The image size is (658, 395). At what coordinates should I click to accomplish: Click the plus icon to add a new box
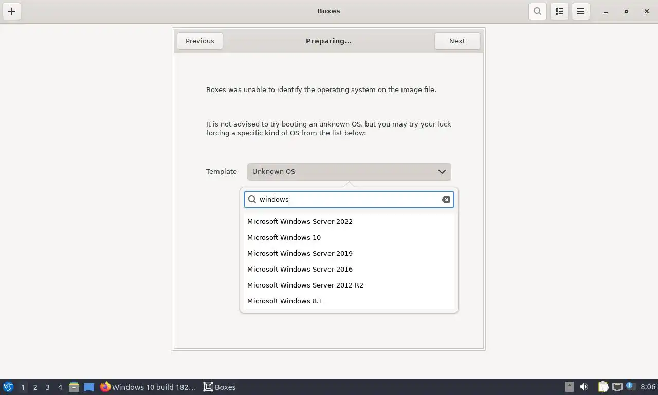12,11
